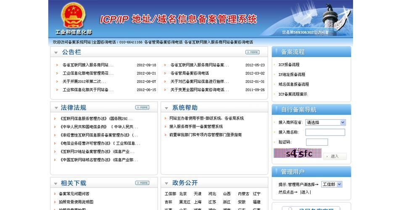Select 福建 in 政务公开 list
The height and width of the screenshot is (210, 401).
tap(256, 202)
